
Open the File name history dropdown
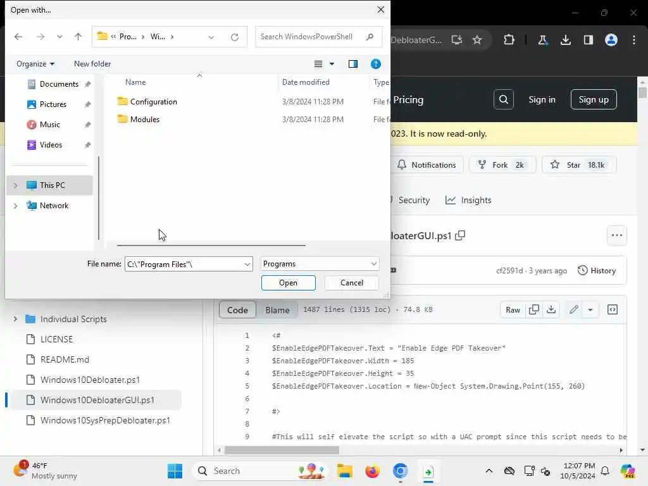point(247,264)
